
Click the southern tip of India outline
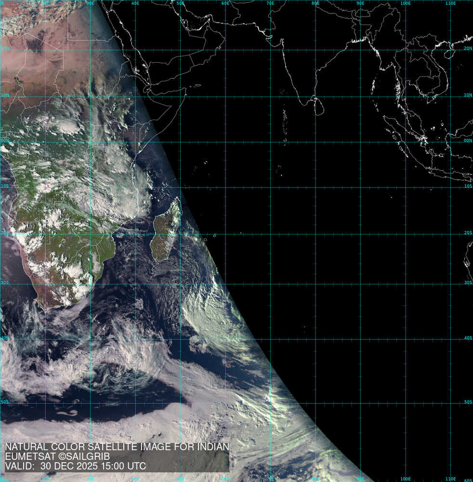(x=302, y=103)
